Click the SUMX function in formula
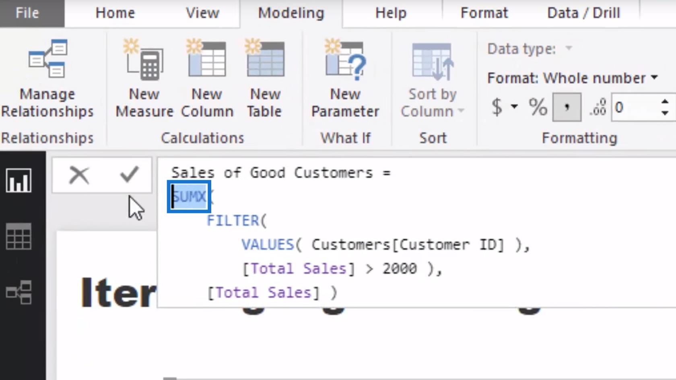This screenshot has width=676, height=380. (x=189, y=197)
